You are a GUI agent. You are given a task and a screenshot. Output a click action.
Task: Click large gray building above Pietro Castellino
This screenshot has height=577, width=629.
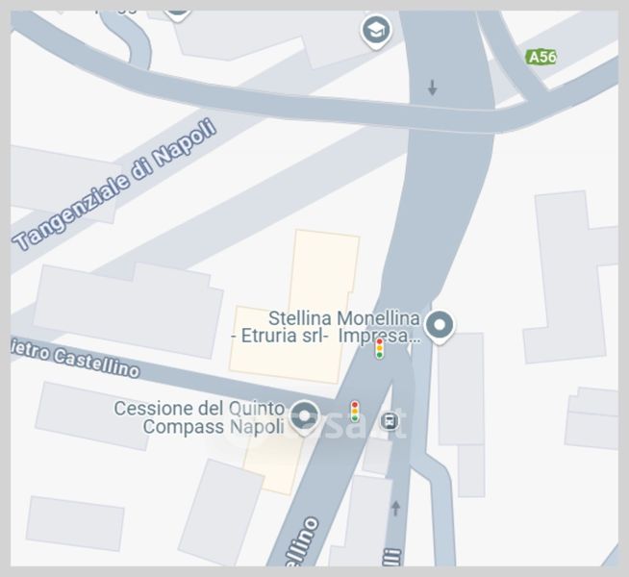[128, 311]
